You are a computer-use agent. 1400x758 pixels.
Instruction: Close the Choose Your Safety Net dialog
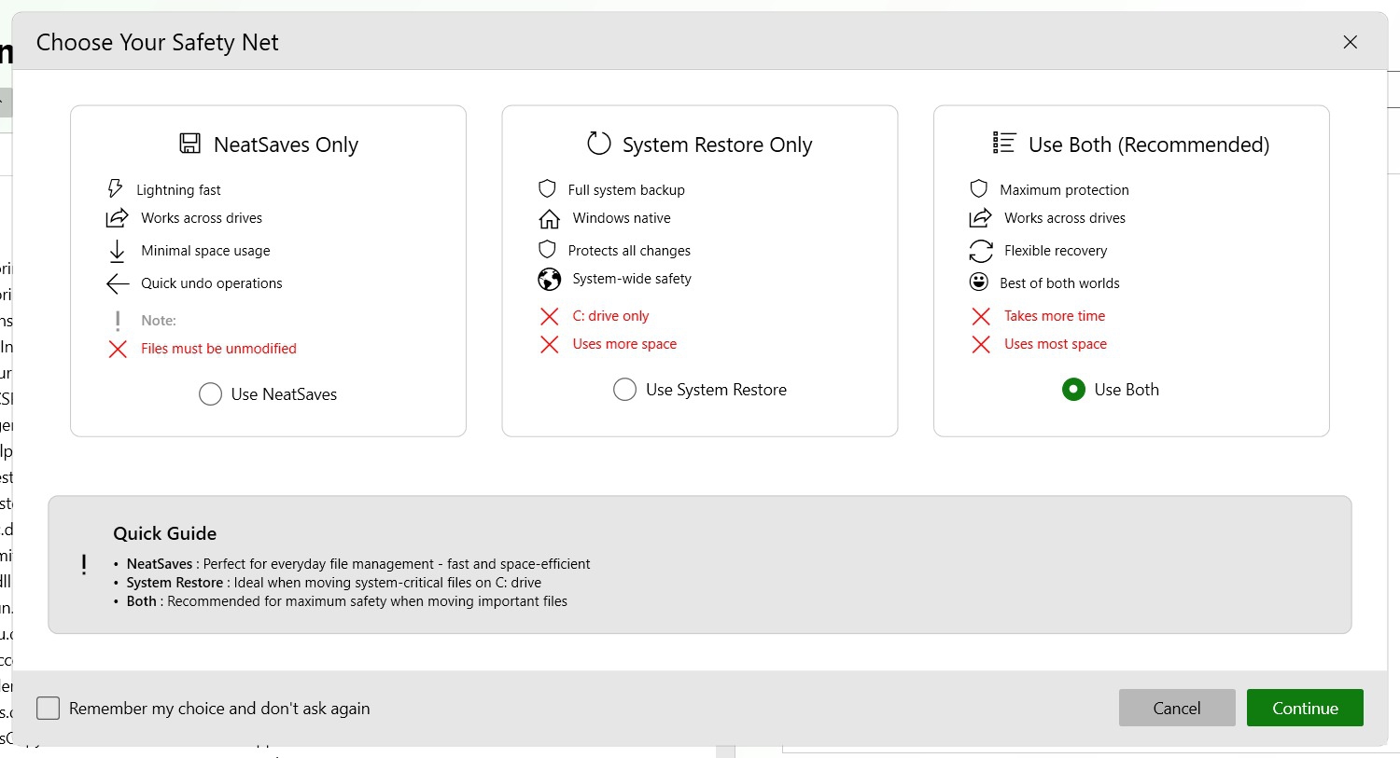(1350, 42)
